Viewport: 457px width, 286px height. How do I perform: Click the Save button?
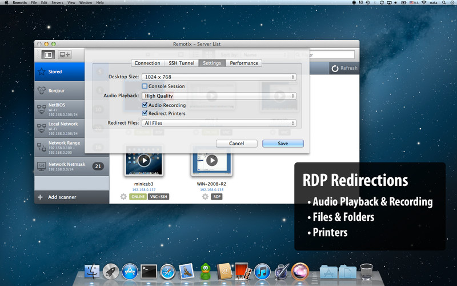283,144
